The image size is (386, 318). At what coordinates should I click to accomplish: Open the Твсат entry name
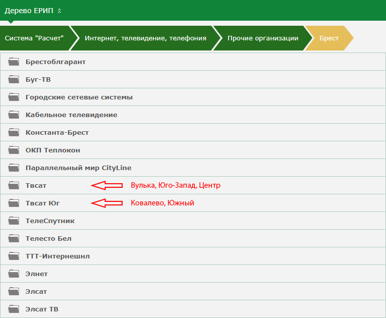click(x=36, y=185)
